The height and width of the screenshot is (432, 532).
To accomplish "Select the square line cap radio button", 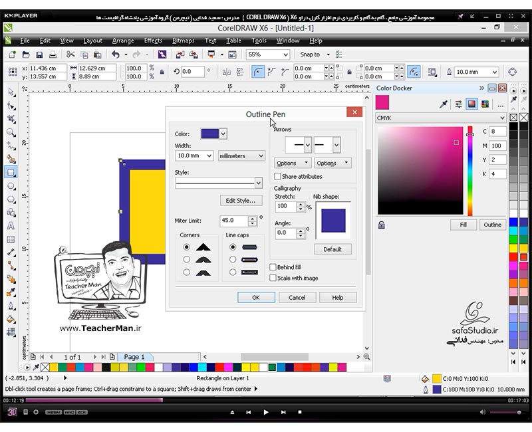I will point(232,247).
